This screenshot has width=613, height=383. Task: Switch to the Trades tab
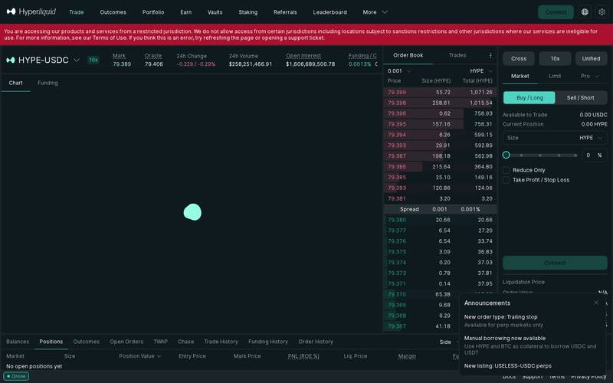[x=457, y=55]
